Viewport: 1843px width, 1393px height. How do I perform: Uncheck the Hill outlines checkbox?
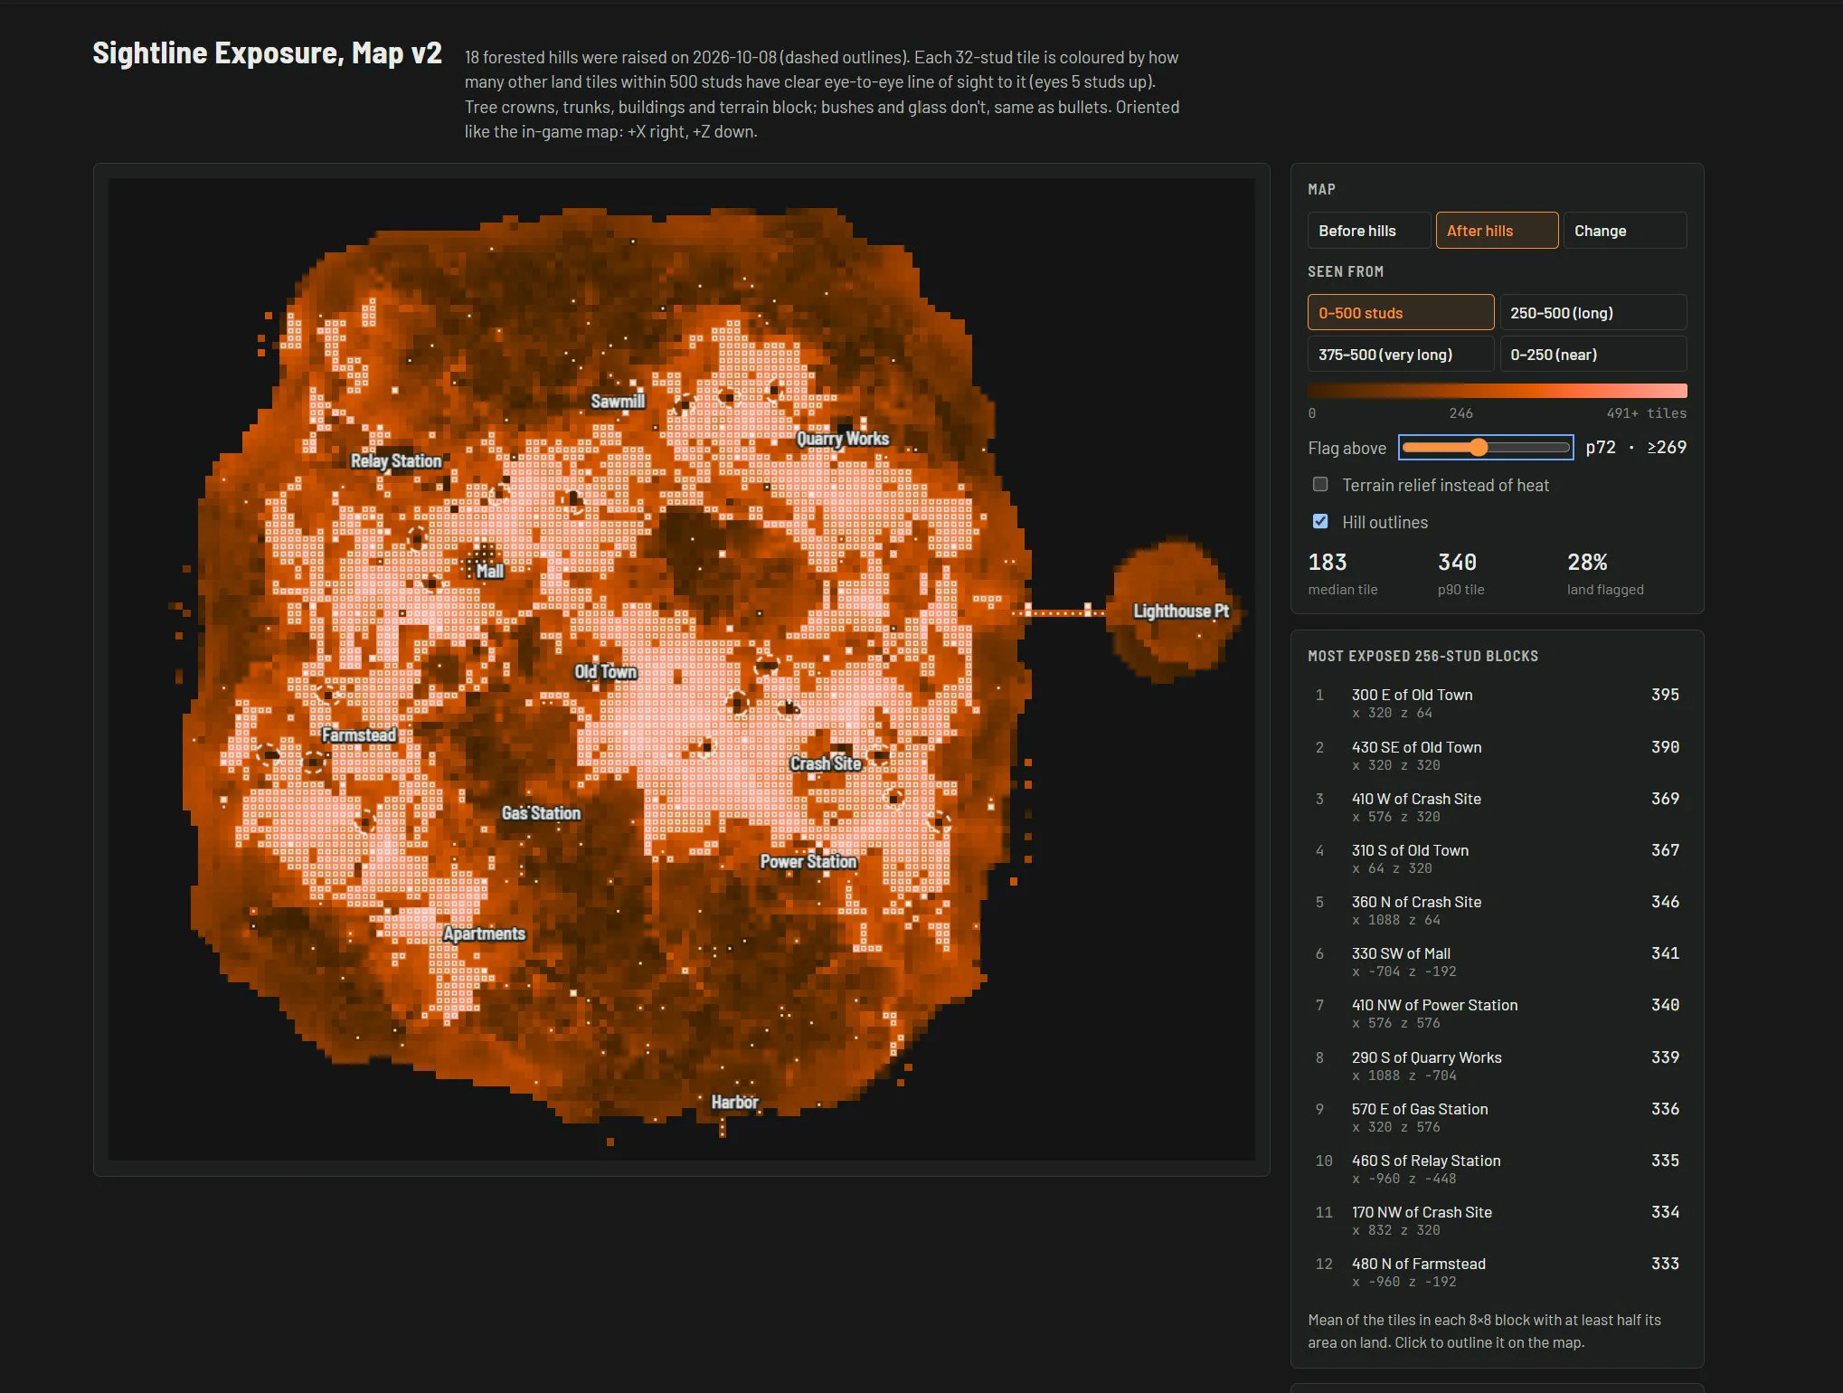pos(1320,522)
